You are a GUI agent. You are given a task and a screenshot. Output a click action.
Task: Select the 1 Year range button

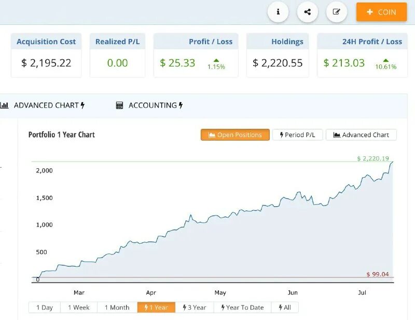pyautogui.click(x=156, y=308)
